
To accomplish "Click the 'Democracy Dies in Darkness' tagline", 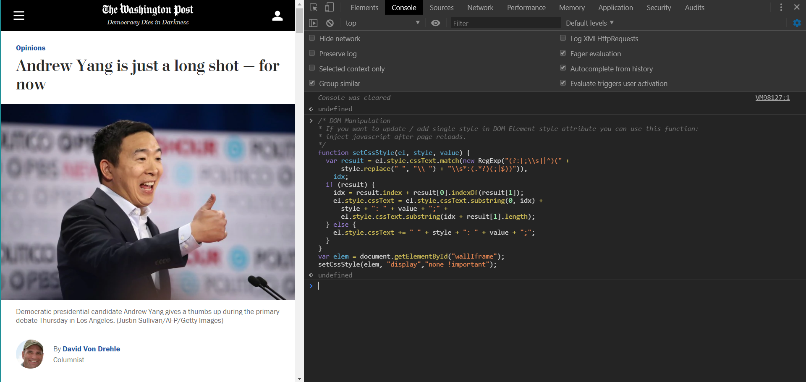I will pos(148,22).
